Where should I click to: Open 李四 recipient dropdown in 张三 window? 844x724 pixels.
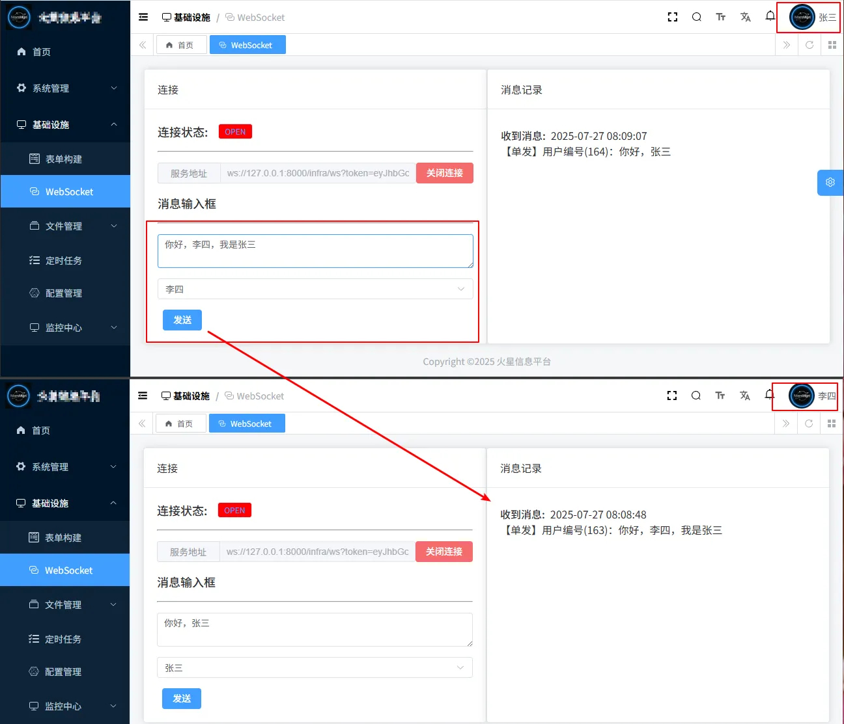coord(315,289)
